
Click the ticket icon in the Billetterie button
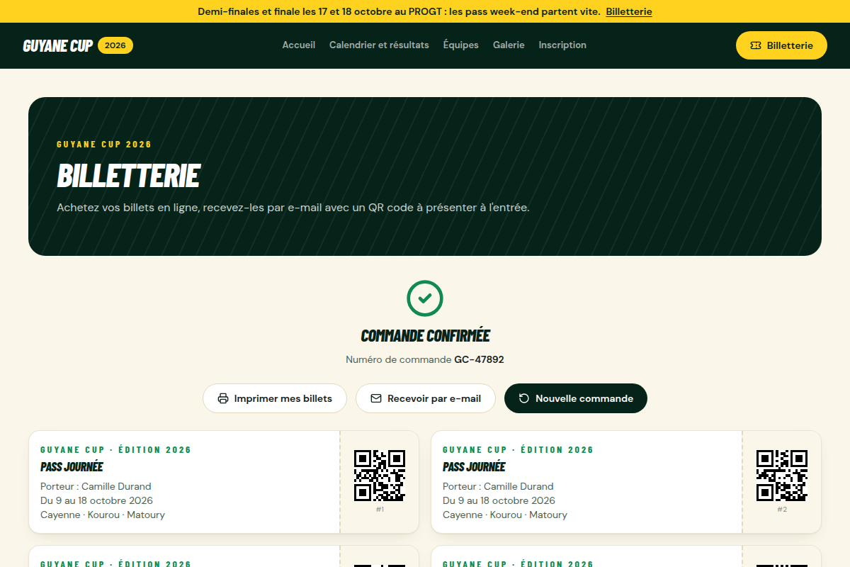point(756,45)
